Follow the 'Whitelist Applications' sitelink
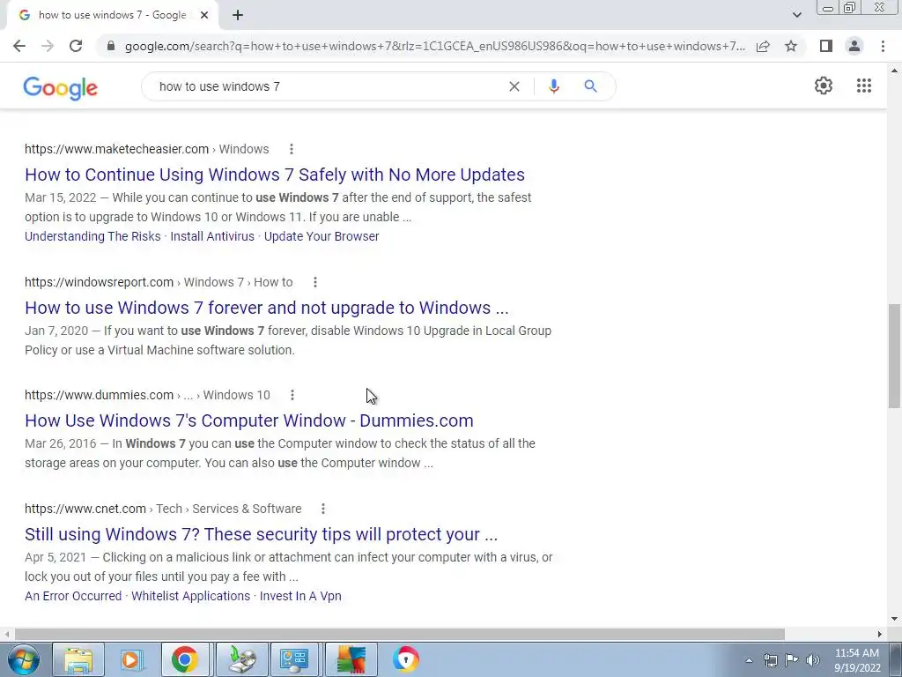This screenshot has height=677, width=902. tap(191, 597)
